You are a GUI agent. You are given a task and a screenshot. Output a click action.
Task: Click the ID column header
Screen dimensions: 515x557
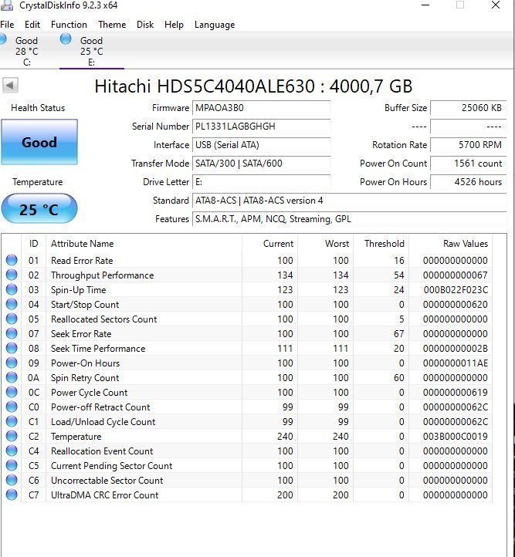pos(33,243)
